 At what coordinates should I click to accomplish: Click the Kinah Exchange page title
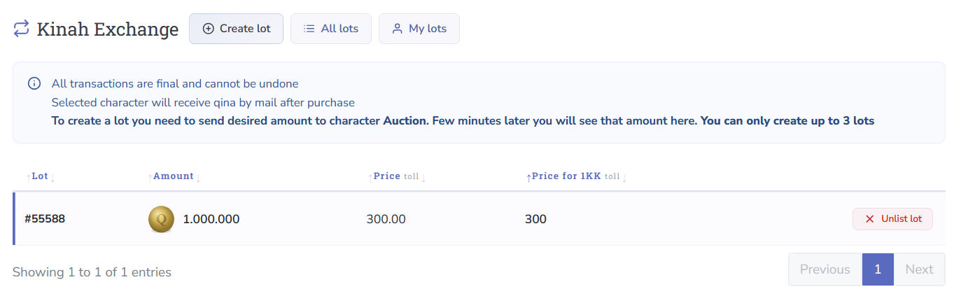(x=107, y=29)
